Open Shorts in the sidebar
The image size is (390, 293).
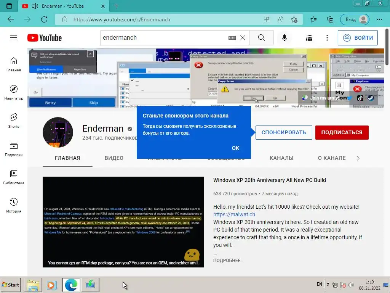point(14,121)
